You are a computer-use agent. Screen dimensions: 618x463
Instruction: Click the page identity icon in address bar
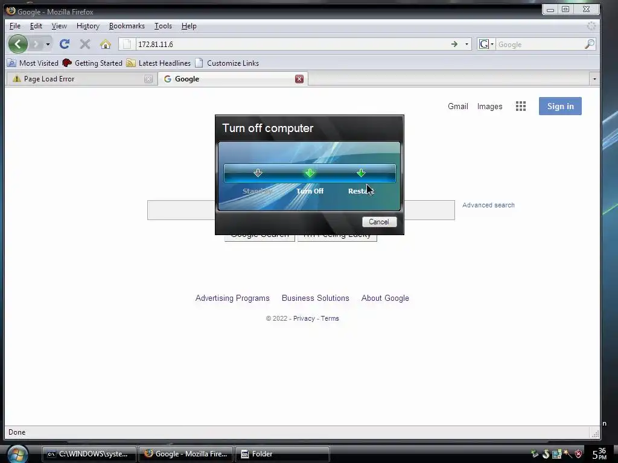point(127,44)
